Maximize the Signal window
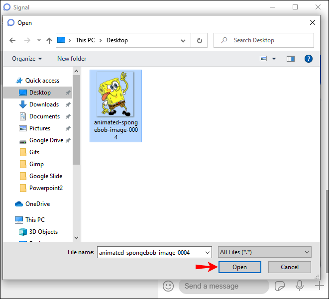Image resolution: width=329 pixels, height=299 pixels. 295,7
